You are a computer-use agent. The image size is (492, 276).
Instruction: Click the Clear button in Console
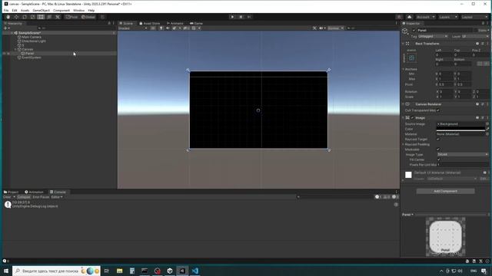[x=7, y=197]
